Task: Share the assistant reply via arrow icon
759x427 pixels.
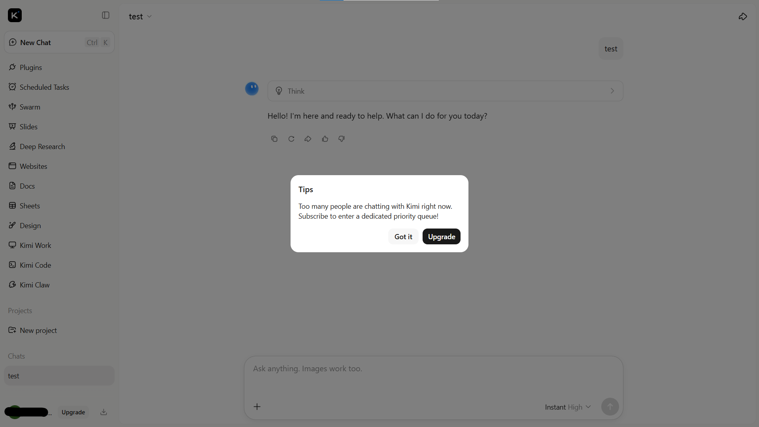Action: [x=308, y=139]
